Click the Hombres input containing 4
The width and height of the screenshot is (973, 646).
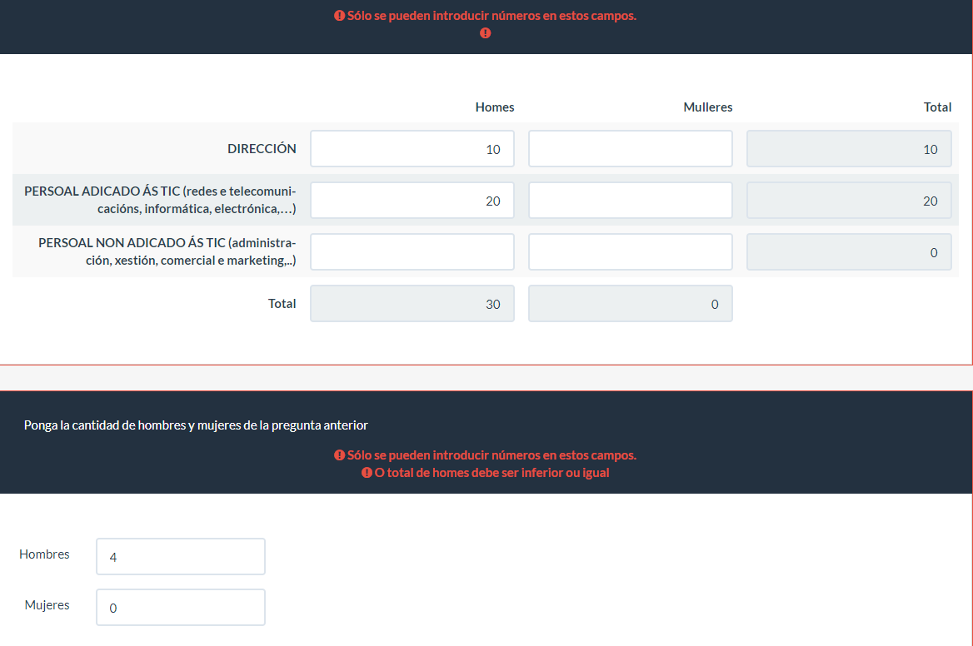pos(181,556)
